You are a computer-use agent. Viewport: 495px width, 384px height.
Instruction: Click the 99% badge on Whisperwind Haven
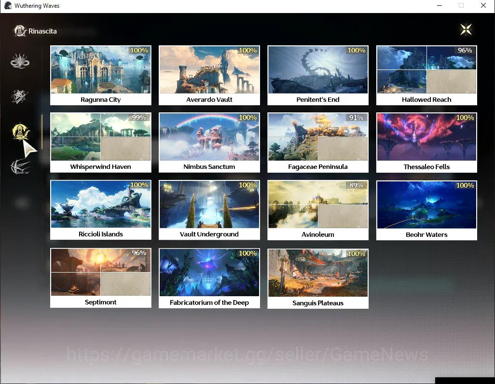(x=139, y=118)
